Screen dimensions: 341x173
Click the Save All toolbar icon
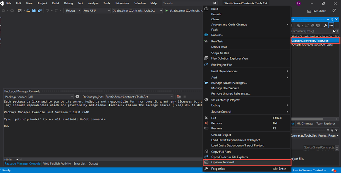click(39, 11)
